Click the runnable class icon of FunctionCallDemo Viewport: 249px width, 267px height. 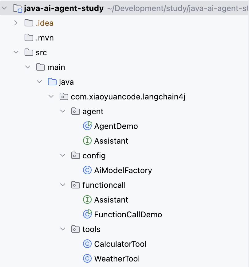point(88,214)
